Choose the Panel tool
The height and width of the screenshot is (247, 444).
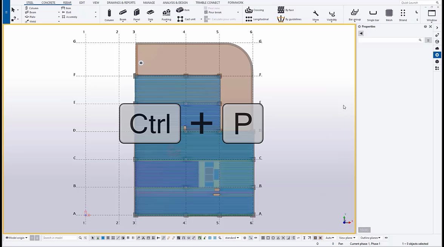click(137, 15)
